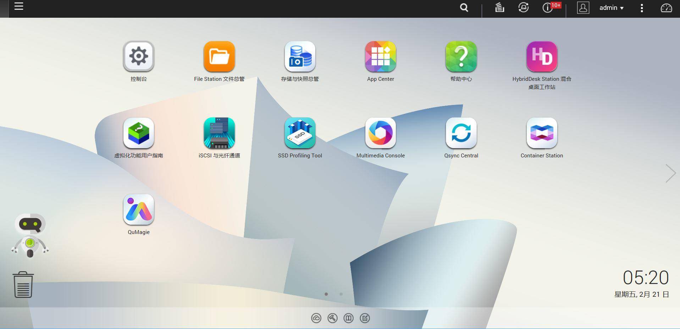680x329 pixels.
Task: Open the iSCSI 与光纤通道 app
Action: 219,133
